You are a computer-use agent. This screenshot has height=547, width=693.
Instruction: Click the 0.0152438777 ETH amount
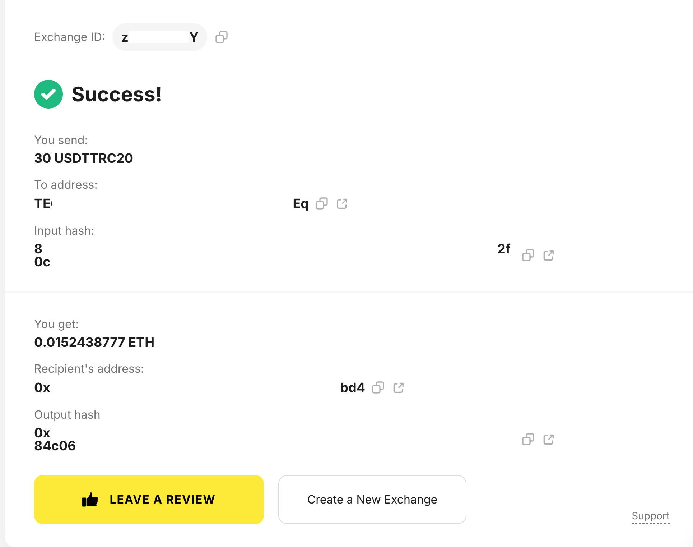pyautogui.click(x=94, y=342)
